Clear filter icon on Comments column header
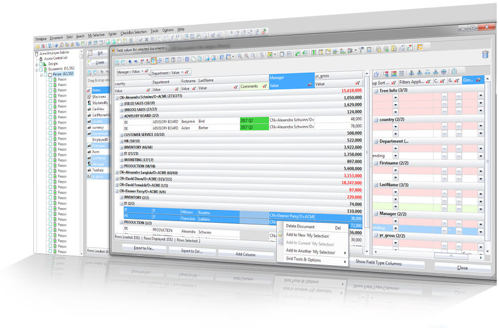The image size is (499, 328). [264, 86]
